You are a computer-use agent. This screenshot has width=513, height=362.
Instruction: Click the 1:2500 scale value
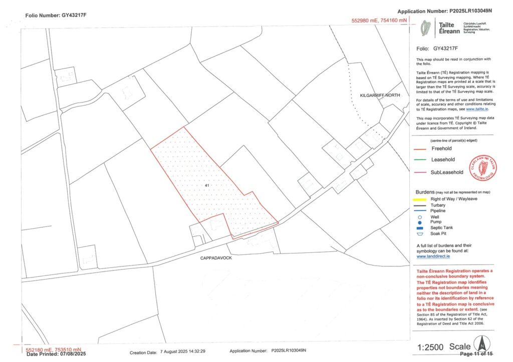coord(430,347)
